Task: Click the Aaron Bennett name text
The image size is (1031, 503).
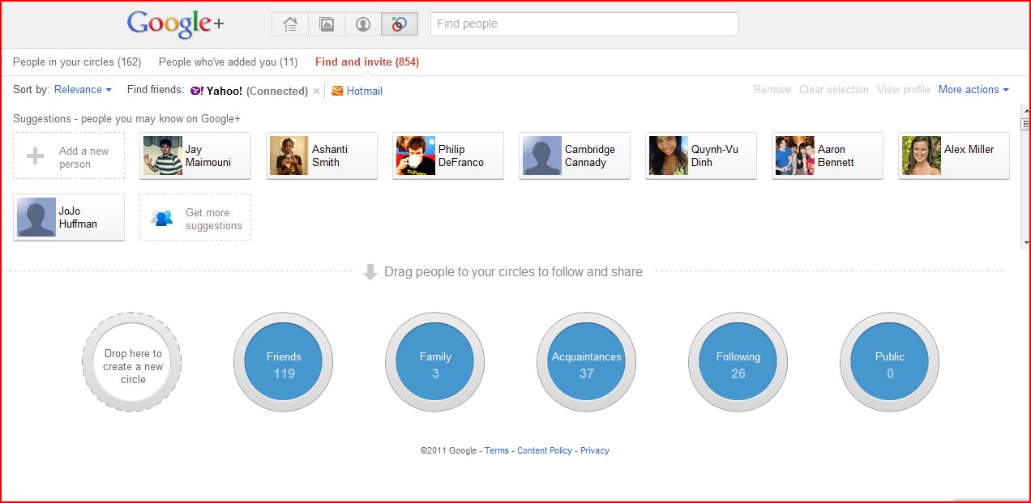Action: click(836, 156)
